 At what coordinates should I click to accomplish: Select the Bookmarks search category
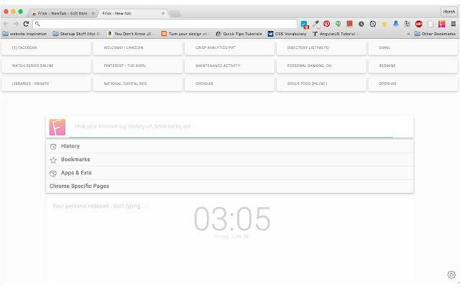(x=230, y=160)
